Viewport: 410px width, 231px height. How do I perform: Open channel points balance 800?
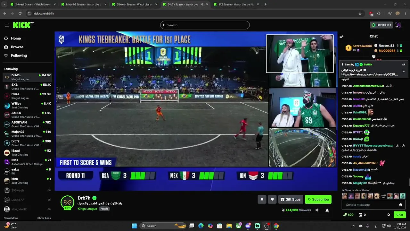point(348,215)
